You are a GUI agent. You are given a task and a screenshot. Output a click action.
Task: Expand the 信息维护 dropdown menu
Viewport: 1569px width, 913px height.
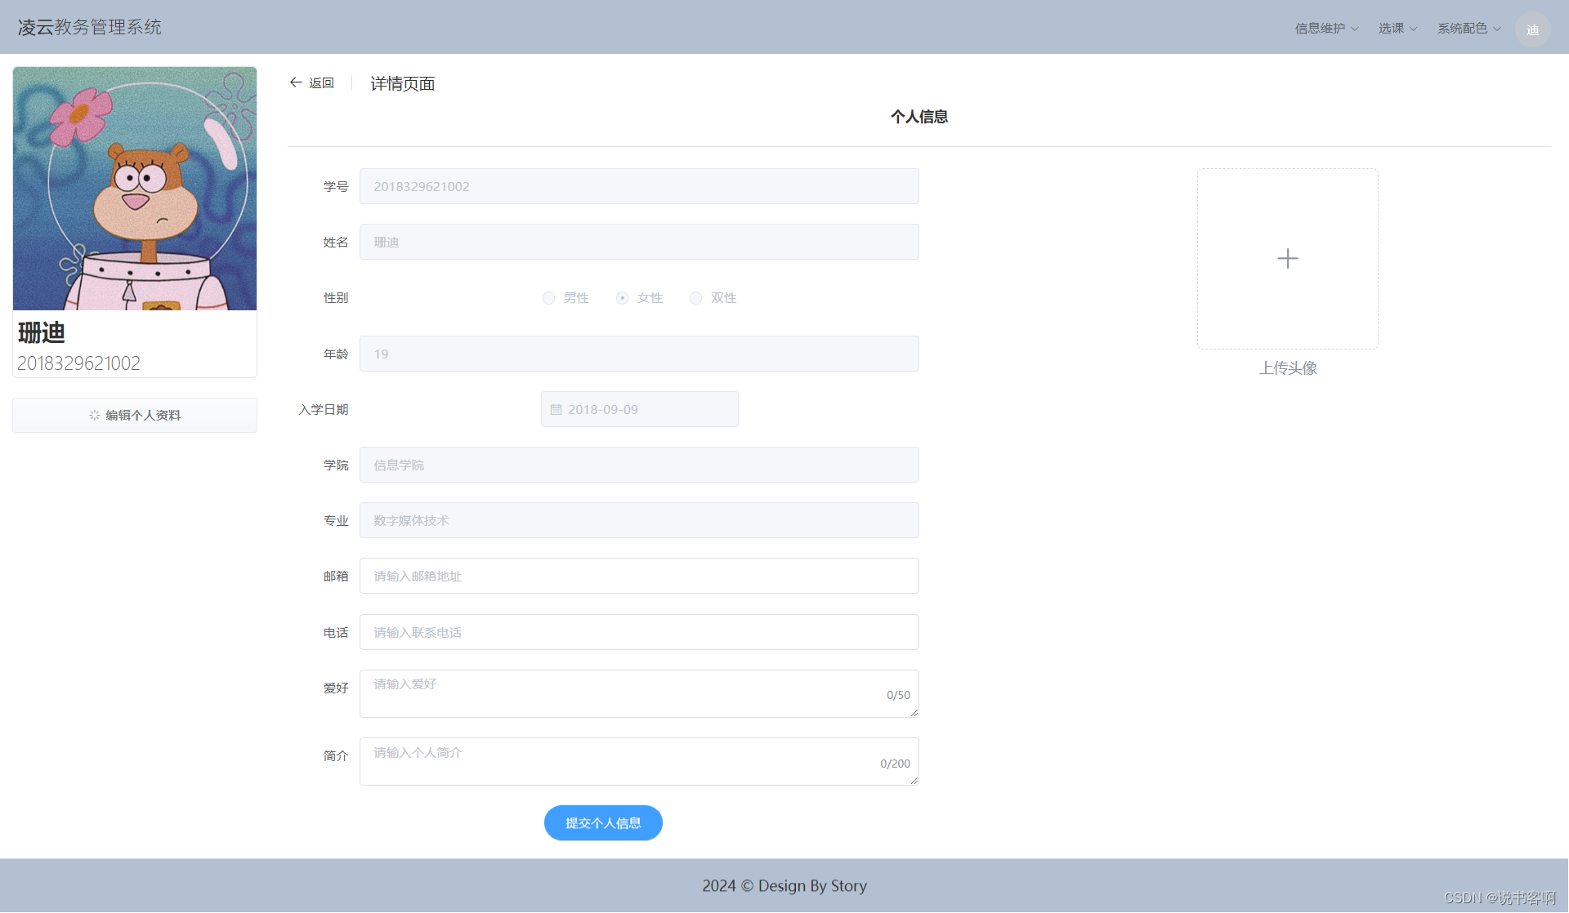[x=1326, y=29]
